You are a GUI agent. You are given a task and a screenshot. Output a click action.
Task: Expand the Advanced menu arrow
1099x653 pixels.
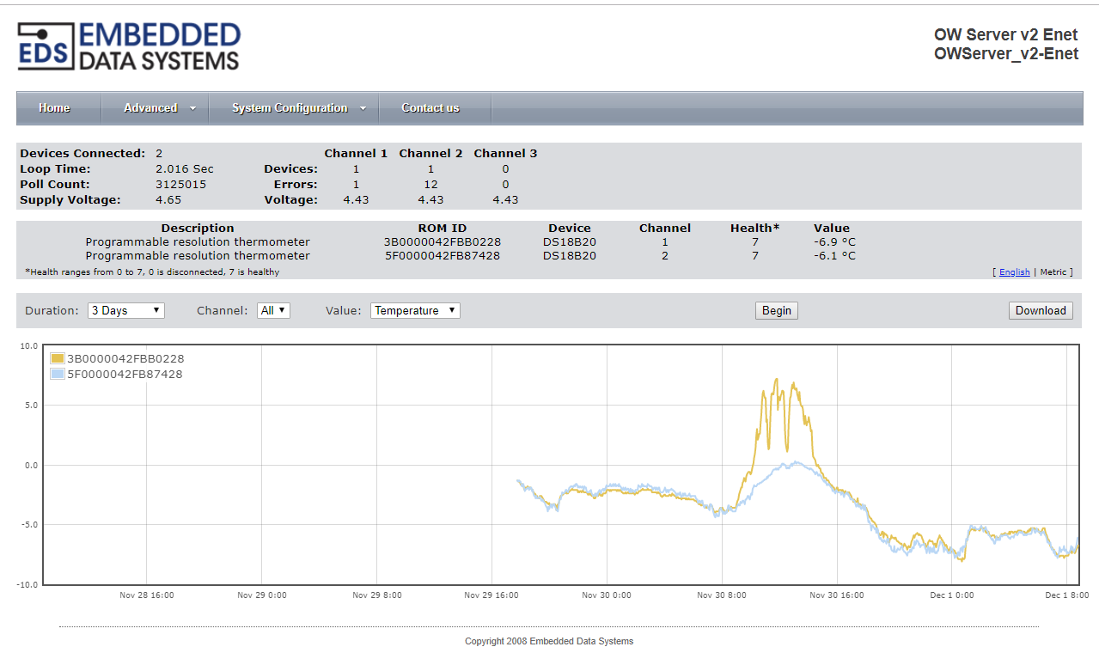tap(192, 108)
